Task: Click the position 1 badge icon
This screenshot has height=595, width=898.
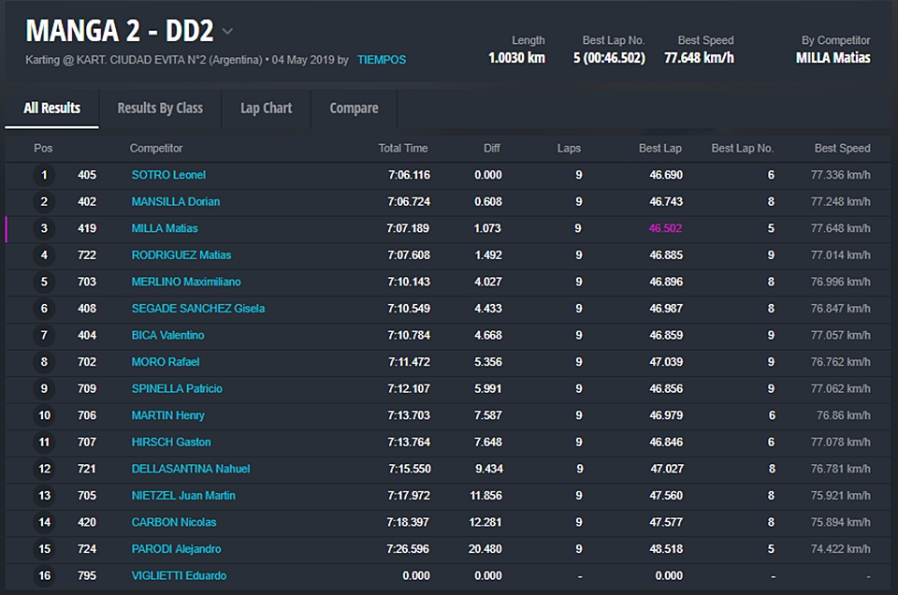Action: (43, 175)
